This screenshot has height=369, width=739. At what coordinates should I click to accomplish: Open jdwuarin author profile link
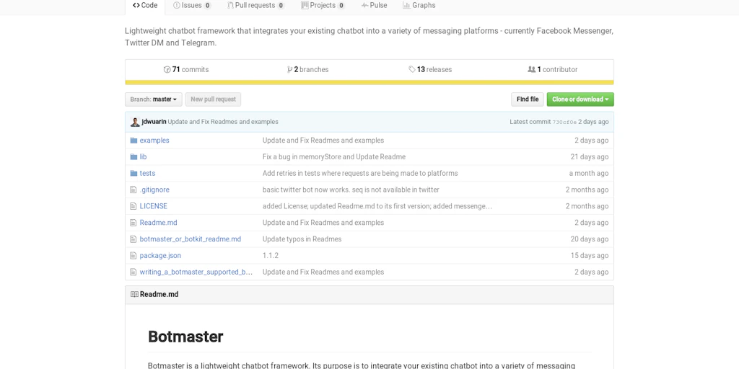click(x=154, y=122)
